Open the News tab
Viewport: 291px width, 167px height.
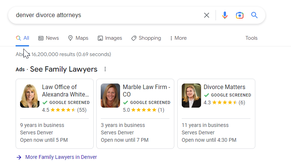(49, 38)
